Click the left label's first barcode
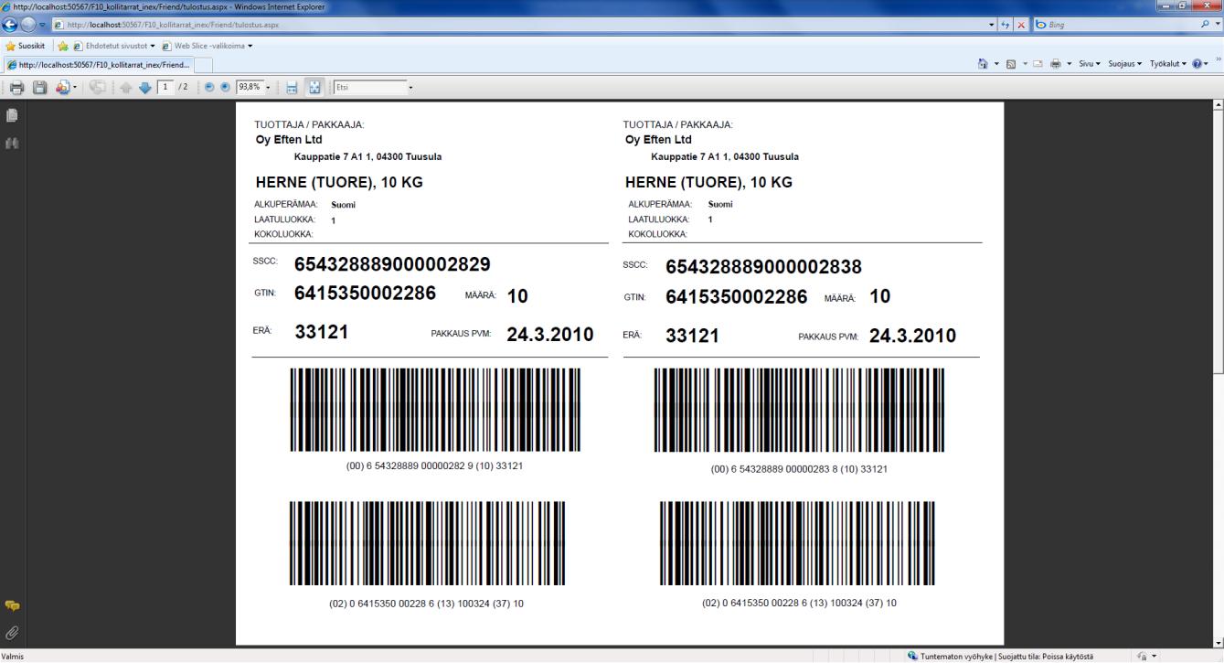 tap(435, 410)
